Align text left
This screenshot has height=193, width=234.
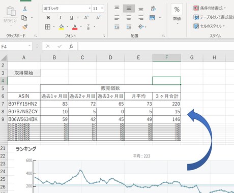click(117, 18)
